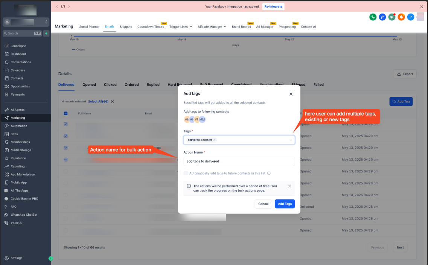Screen dimensions: 428x265
Task: Toggle the header select-all checkbox
Action: click(x=65, y=114)
